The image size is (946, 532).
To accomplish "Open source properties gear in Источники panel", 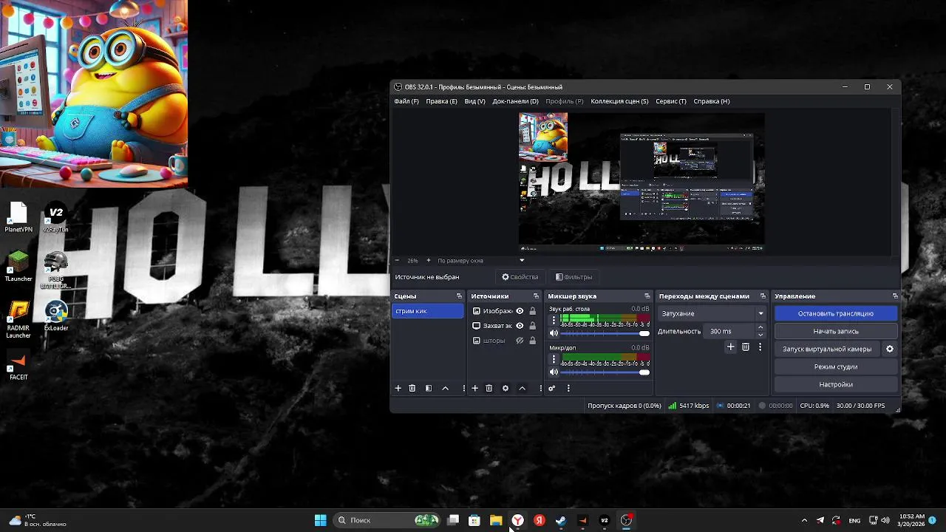I will click(506, 388).
